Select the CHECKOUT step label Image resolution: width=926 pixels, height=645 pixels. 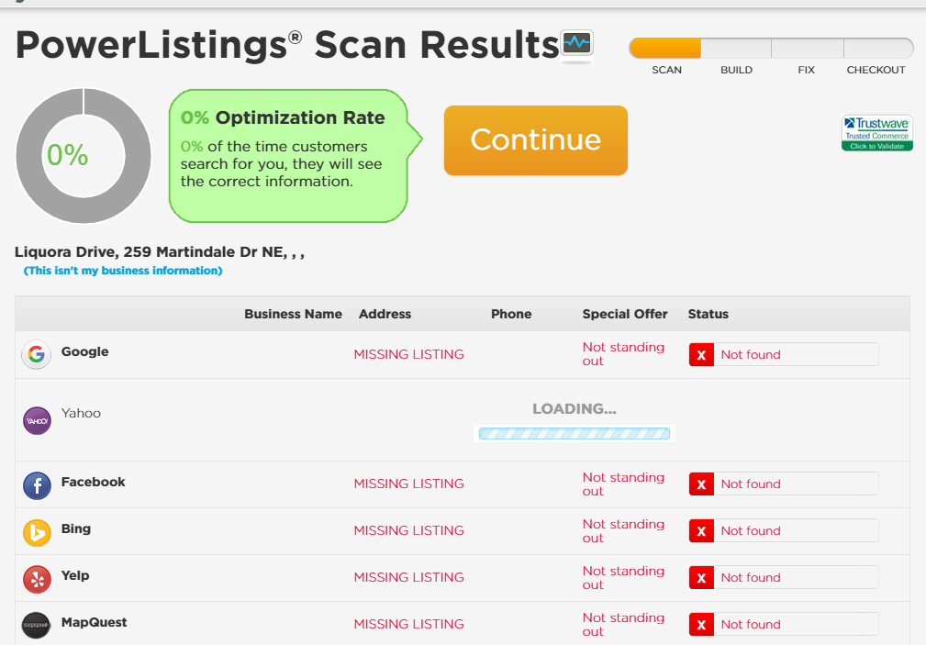click(876, 70)
